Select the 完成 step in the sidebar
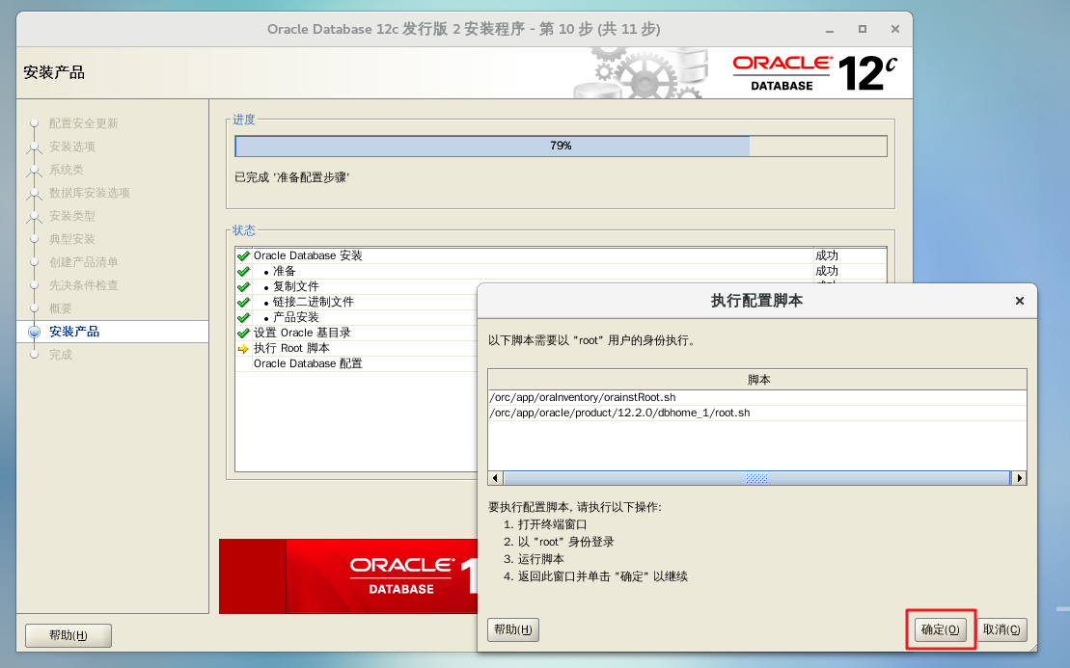This screenshot has height=668, width=1070. (60, 355)
